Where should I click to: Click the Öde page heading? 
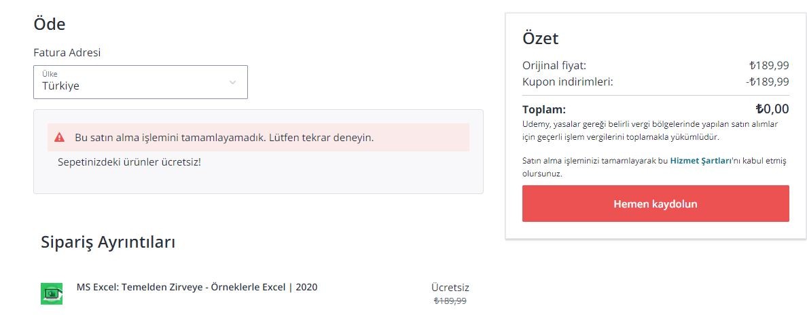tap(50, 24)
